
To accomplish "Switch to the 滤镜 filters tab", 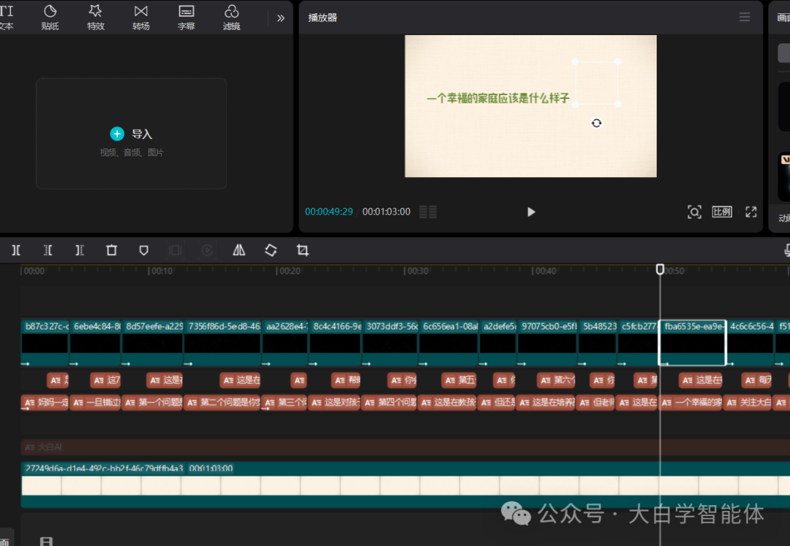I will coord(231,17).
